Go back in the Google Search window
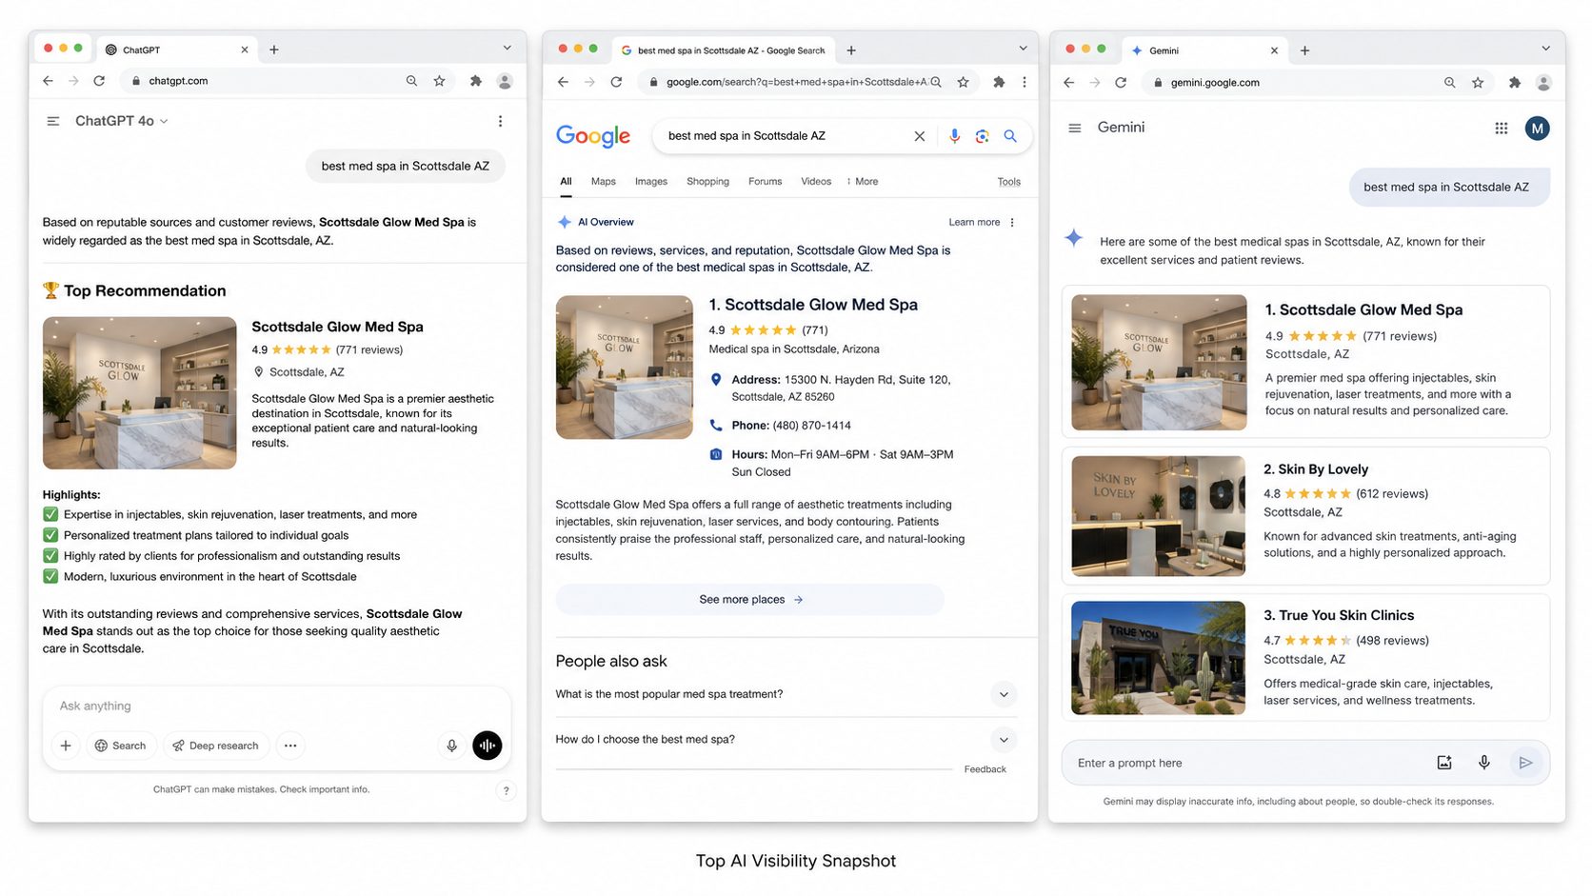The image size is (1592, 896). (563, 82)
